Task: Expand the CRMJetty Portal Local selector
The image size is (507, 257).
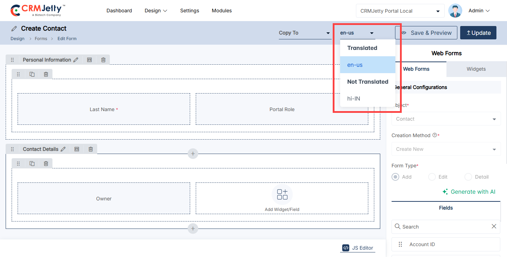Action: pyautogui.click(x=400, y=11)
